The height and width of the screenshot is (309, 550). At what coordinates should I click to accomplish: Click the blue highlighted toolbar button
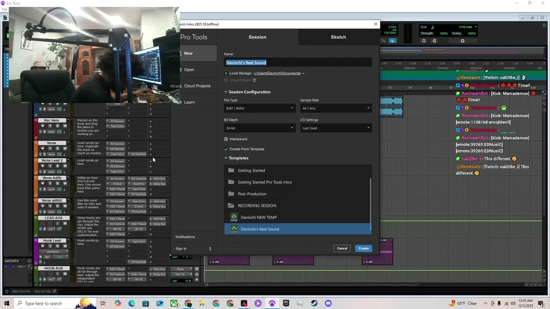coord(392,41)
